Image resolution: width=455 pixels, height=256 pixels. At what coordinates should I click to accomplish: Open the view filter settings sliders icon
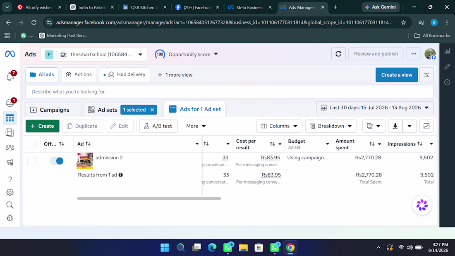click(426, 75)
